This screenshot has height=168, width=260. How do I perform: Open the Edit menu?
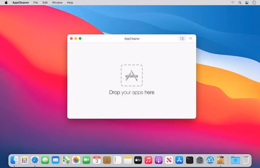pyautogui.click(x=45, y=3)
